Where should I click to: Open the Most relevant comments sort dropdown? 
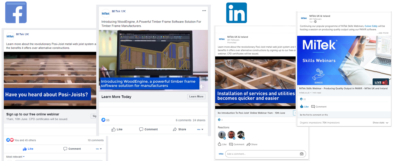[15, 157]
